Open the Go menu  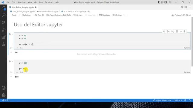[x=36, y=2]
